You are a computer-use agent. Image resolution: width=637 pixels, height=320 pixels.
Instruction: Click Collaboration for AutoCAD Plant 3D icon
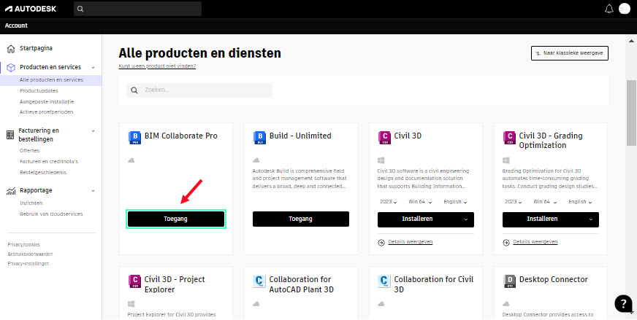(259, 281)
